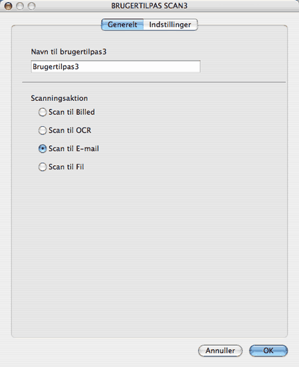
Task: Select the Scan til E-mail radio button
Action: [x=43, y=149]
